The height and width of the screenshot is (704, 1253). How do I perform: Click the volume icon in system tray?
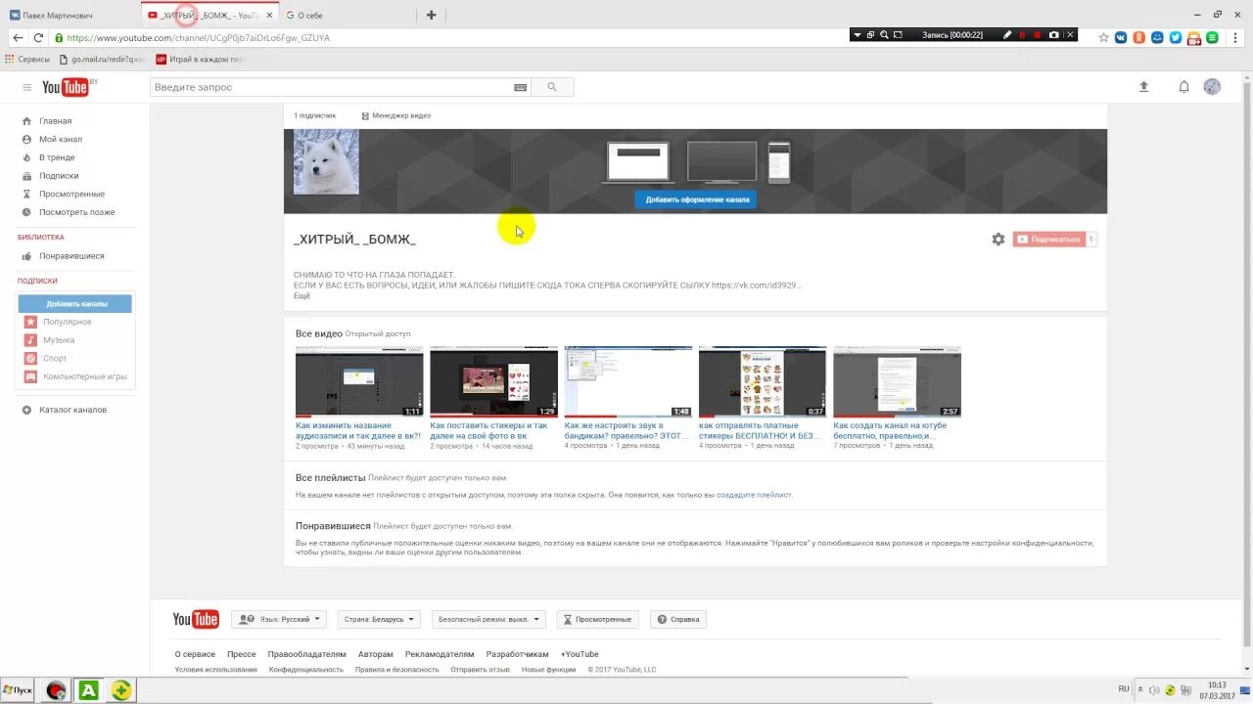click(x=1154, y=689)
